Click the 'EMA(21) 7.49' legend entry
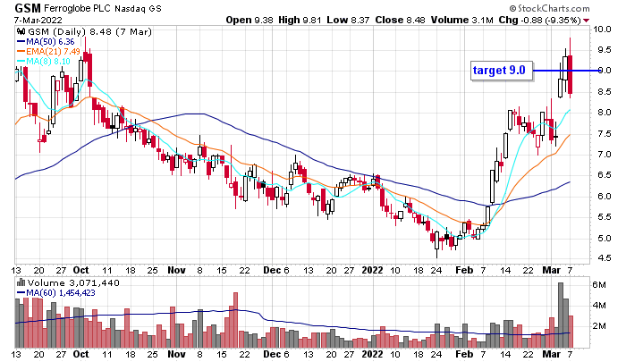 [x=48, y=52]
